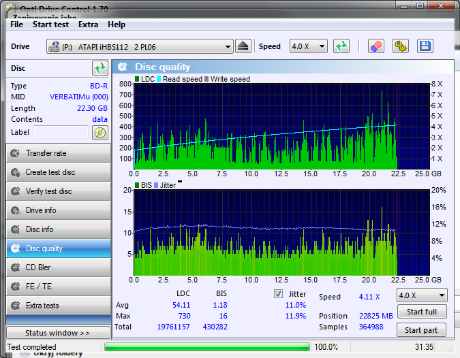Viewport: 460px width, 358px height.
Task: Click the Create test disc sidebar icon
Action: [x=15, y=172]
